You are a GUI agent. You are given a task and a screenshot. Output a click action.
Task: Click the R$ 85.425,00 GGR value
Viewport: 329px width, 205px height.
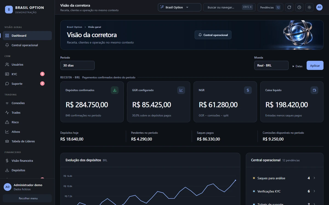pyautogui.click(x=152, y=105)
